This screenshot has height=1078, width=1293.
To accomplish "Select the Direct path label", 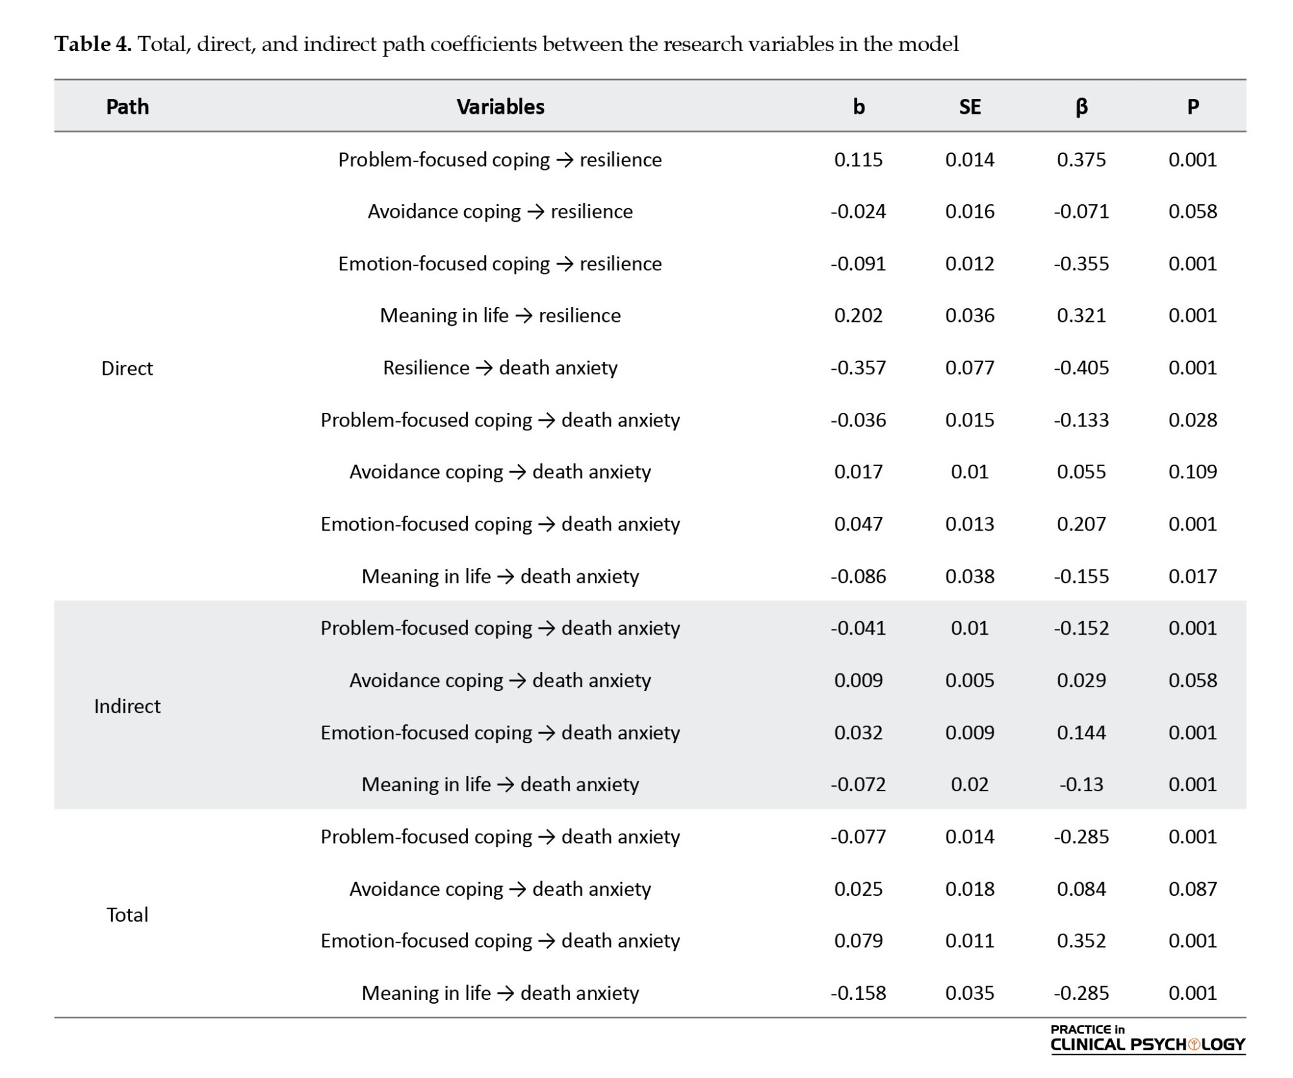I will (x=127, y=368).
